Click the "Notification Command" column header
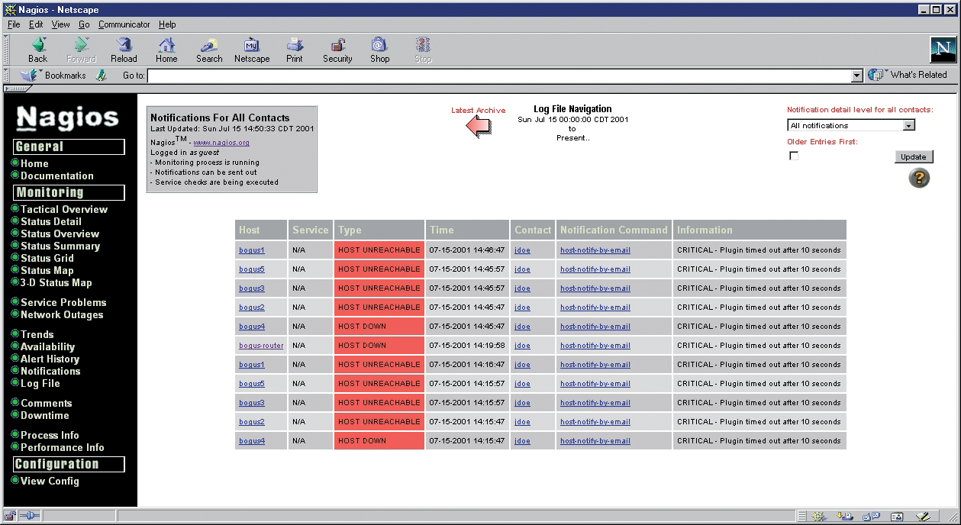 [614, 230]
